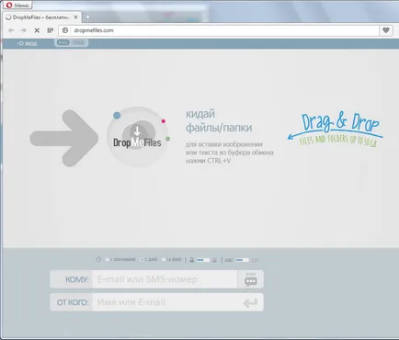399x340 pixels.
Task: Go forward to the next page
Action: tap(24, 30)
